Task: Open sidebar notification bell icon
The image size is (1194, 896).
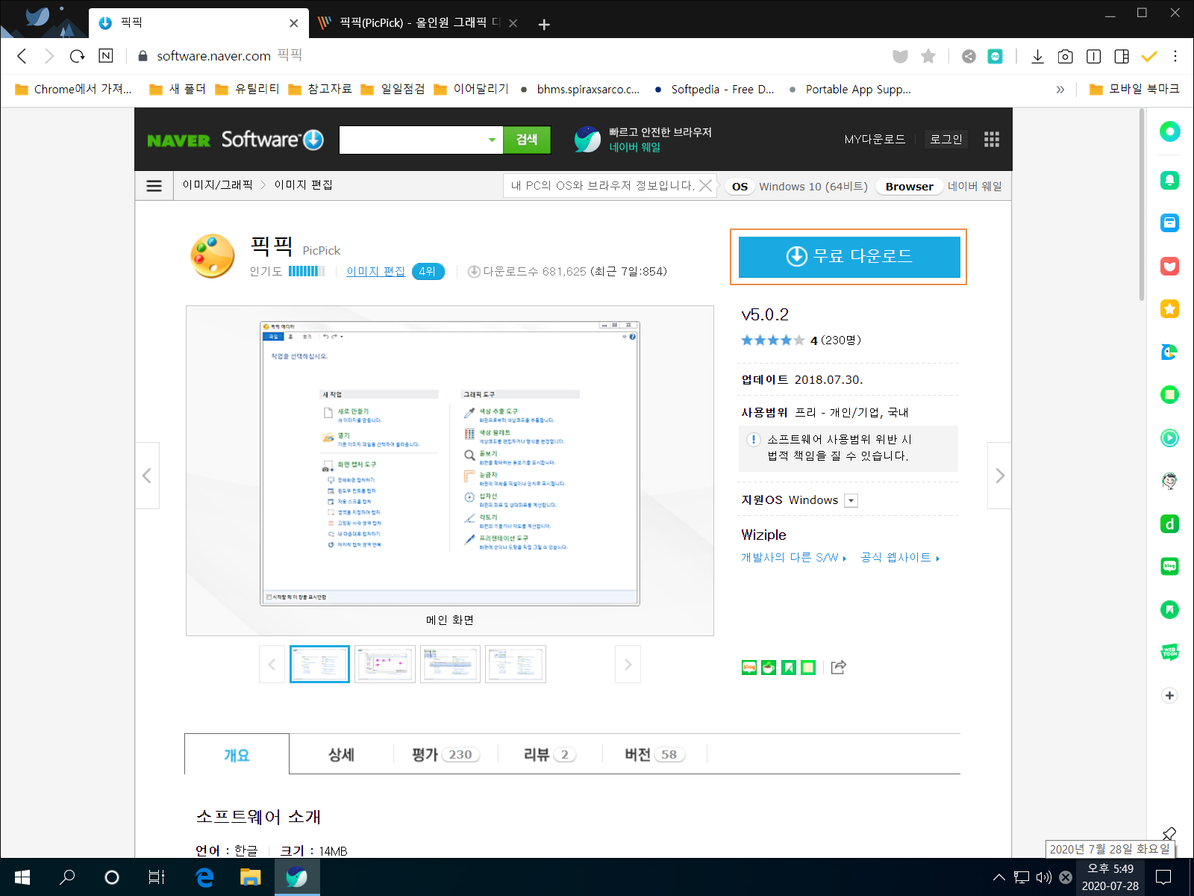Action: pos(1169,180)
